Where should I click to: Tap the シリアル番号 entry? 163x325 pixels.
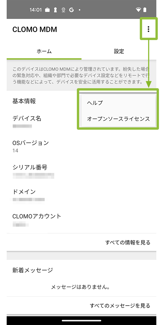pyautogui.click(x=81, y=171)
